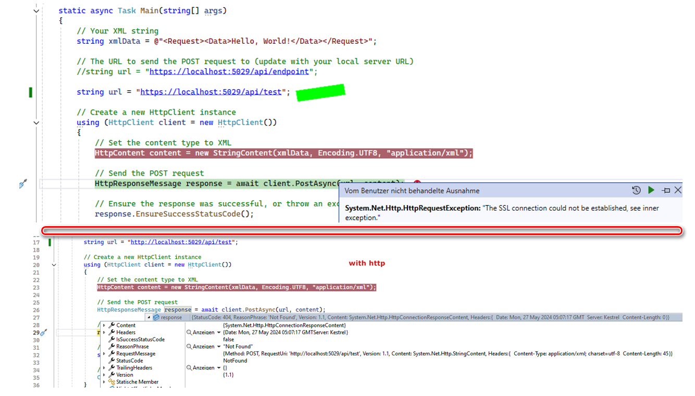Viewport: 695px width, 396px height.
Task: Click the highlighted response variable on line 26
Action: (x=178, y=310)
